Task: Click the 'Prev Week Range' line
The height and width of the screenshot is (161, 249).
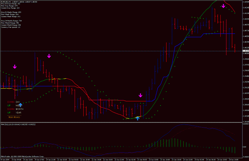Action: pyautogui.click(x=10, y=14)
